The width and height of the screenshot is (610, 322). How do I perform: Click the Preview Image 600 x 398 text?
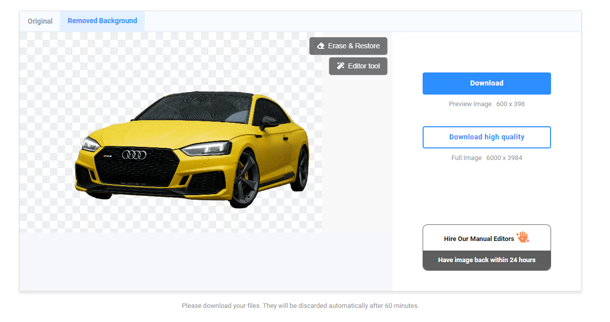487,104
